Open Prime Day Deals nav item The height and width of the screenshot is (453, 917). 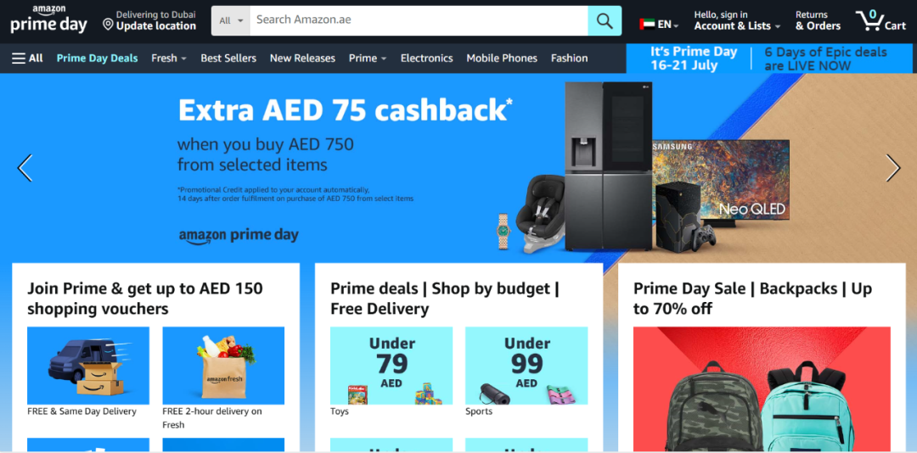[97, 58]
